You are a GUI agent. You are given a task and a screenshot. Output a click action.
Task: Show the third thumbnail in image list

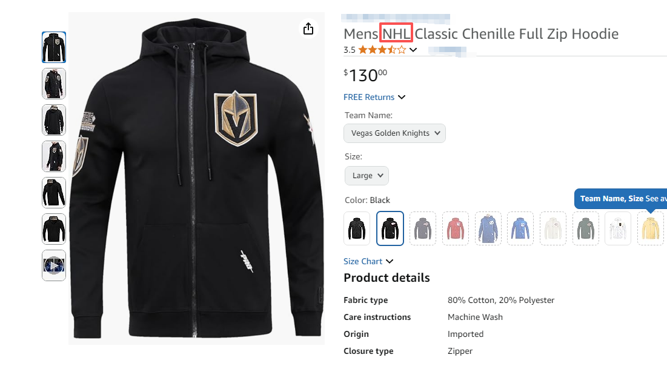point(54,120)
